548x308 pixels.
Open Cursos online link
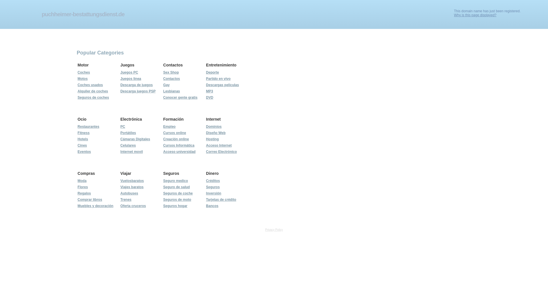[x=175, y=133]
